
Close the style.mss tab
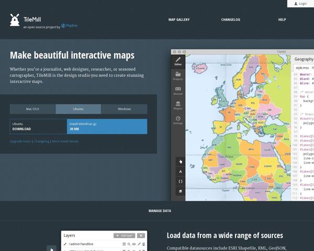click(x=312, y=67)
